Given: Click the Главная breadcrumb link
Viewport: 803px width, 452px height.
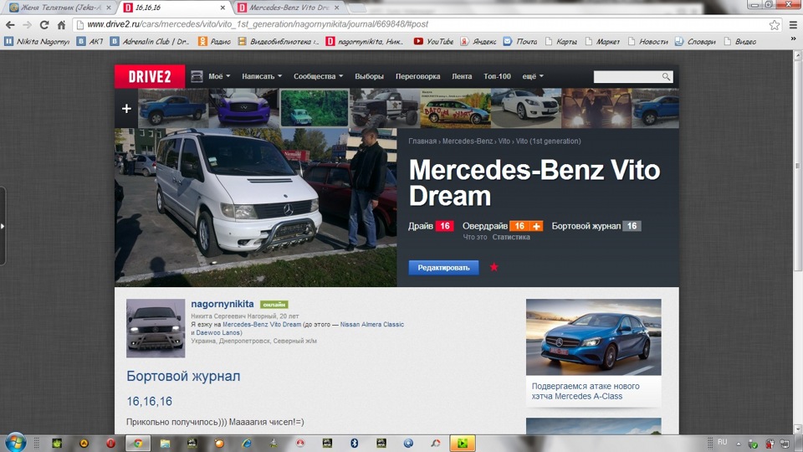Looking at the screenshot, I should click(x=422, y=141).
